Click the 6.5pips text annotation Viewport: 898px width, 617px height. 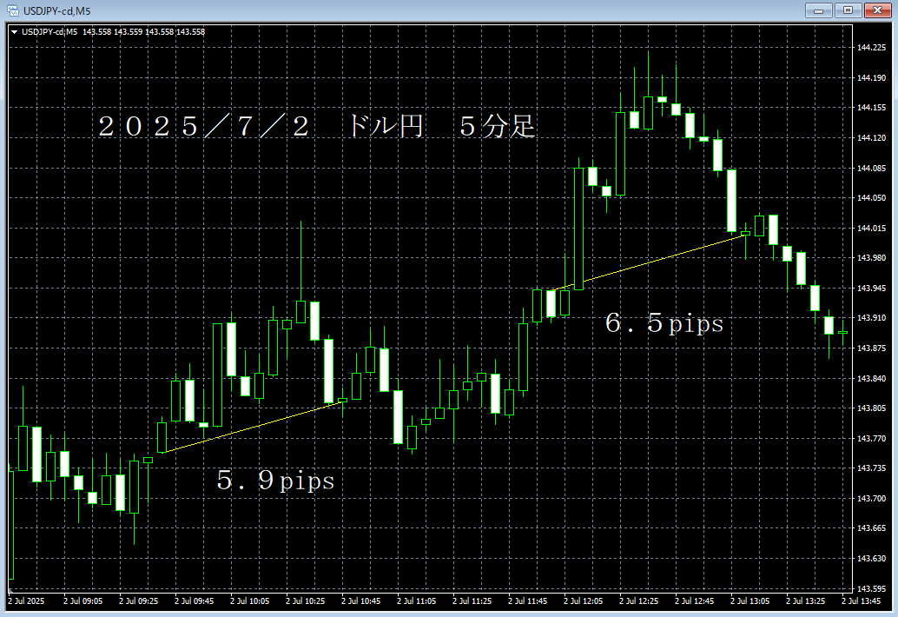pyautogui.click(x=666, y=324)
